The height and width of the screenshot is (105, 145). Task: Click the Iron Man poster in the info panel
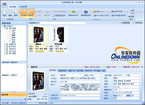point(38,81)
